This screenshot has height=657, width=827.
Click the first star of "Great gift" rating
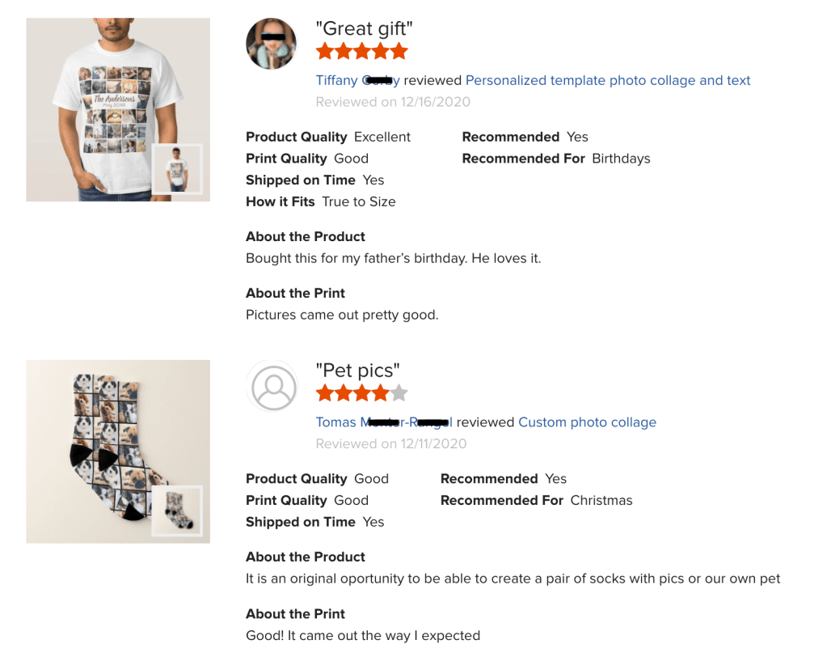pyautogui.click(x=325, y=52)
